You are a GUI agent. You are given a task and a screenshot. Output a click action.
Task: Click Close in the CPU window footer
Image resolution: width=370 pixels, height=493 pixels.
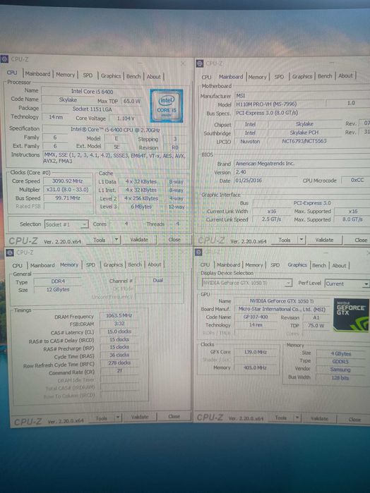pos(174,240)
